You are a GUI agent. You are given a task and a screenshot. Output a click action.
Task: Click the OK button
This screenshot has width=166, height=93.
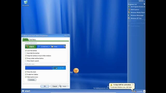pos(45,86)
